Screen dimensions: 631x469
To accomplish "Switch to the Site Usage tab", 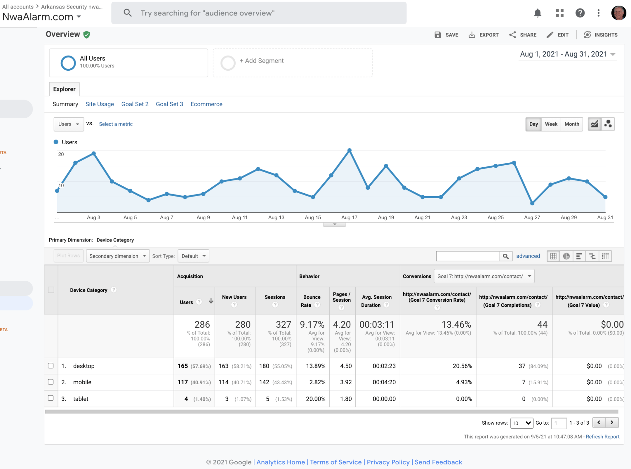I will pyautogui.click(x=100, y=104).
